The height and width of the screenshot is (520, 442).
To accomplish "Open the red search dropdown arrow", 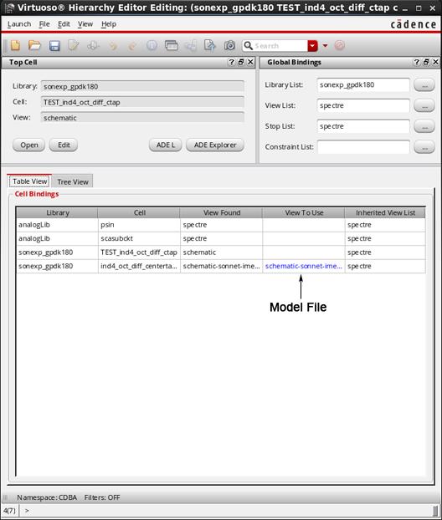I will [312, 46].
